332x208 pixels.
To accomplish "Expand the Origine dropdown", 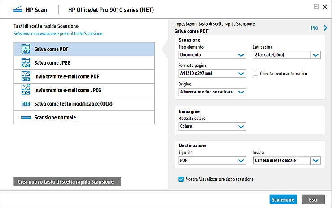I will pyautogui.click(x=241, y=92).
